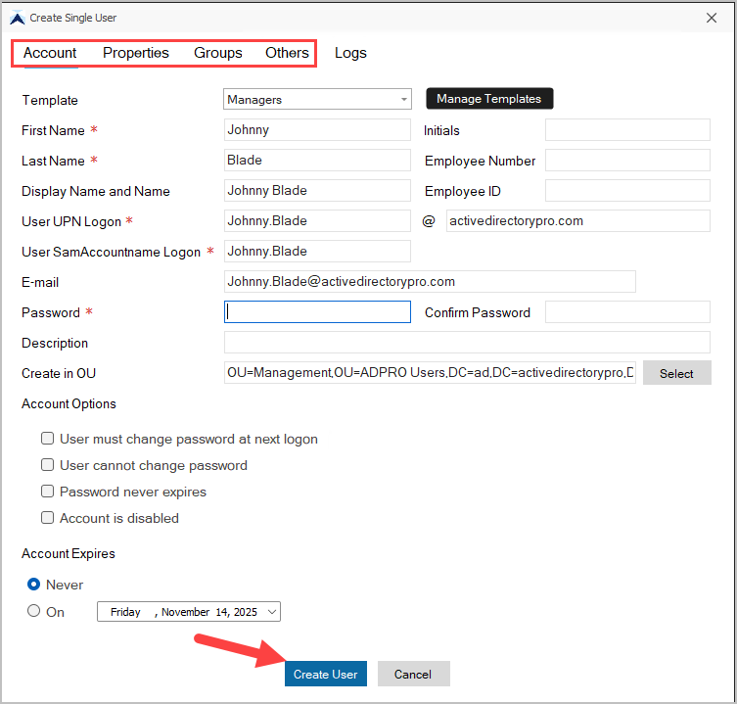Tick the Password never expires checkbox
The image size is (737, 704).
(47, 492)
